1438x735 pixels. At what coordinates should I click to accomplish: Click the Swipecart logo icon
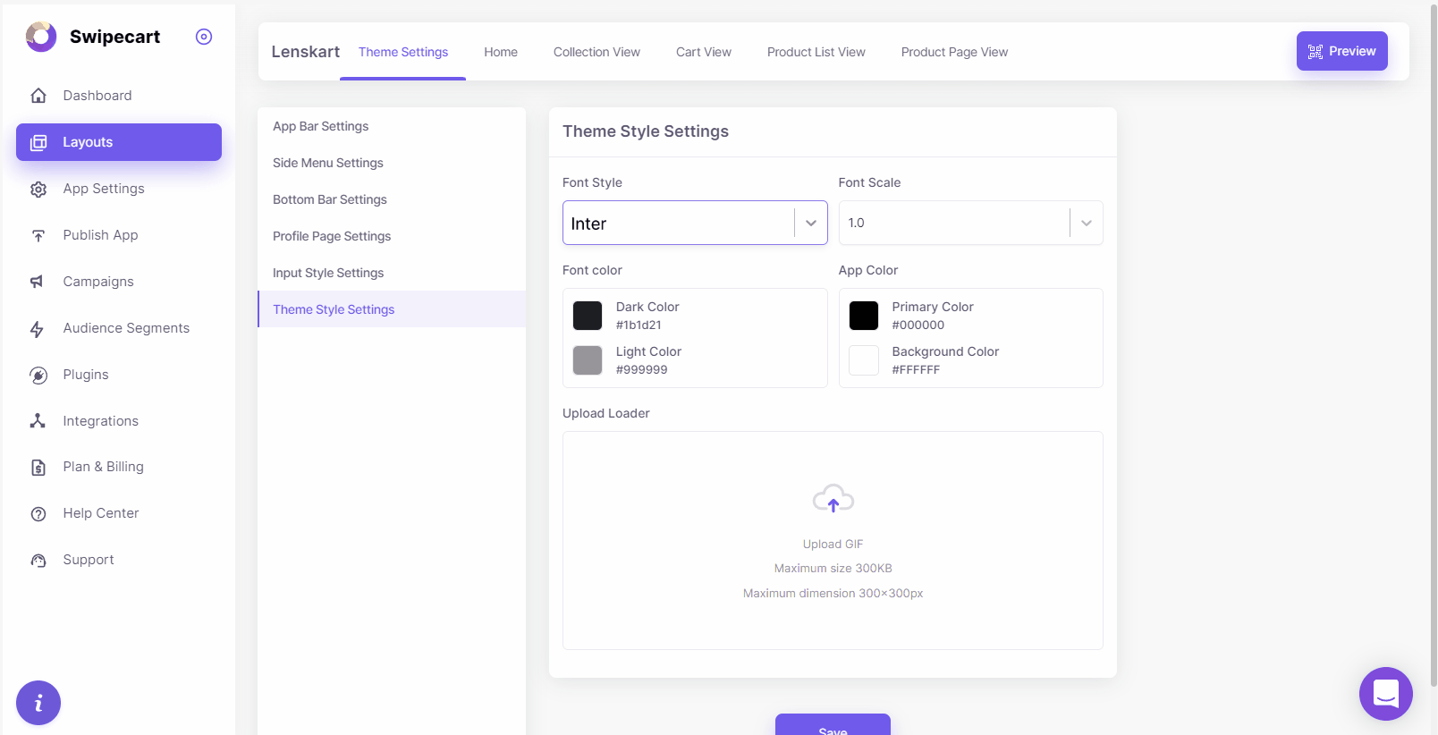click(x=41, y=37)
